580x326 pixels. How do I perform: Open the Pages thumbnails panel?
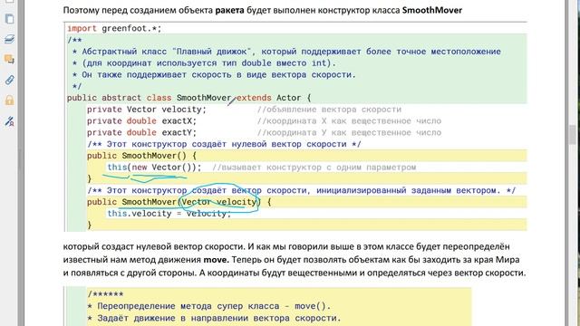coord(9,18)
